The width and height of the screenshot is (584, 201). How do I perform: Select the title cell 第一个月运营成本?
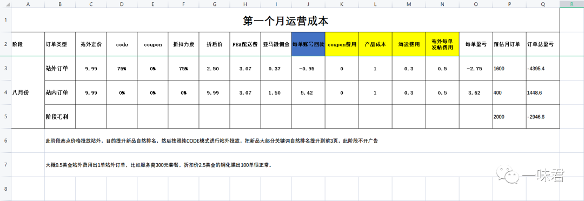tap(286, 20)
